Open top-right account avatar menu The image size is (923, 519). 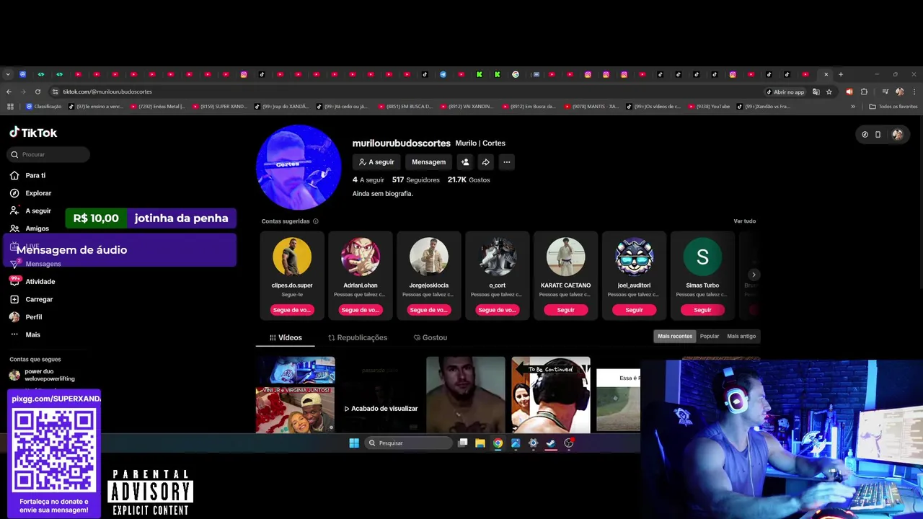(897, 134)
